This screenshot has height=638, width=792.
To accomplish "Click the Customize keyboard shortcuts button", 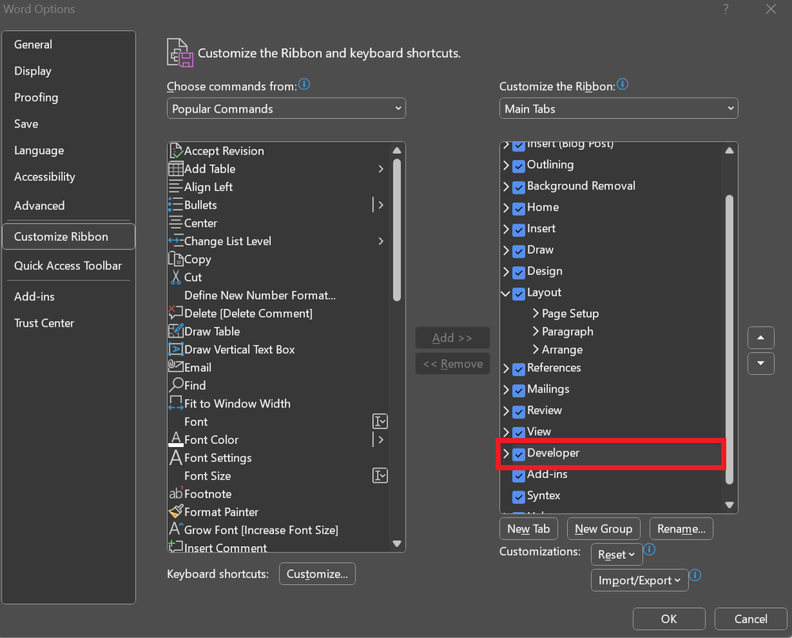I will pyautogui.click(x=317, y=573).
